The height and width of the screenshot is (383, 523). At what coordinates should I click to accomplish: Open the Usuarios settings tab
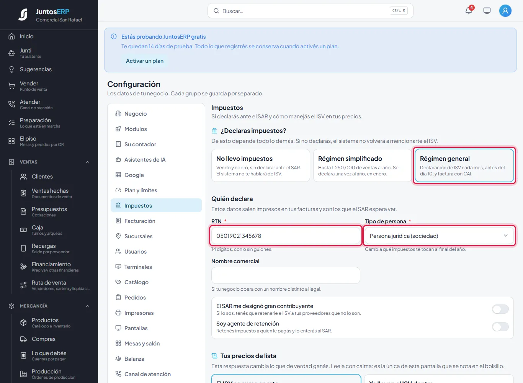pyautogui.click(x=156, y=252)
